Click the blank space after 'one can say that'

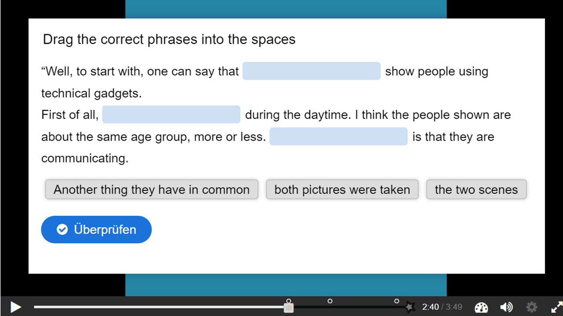(311, 71)
